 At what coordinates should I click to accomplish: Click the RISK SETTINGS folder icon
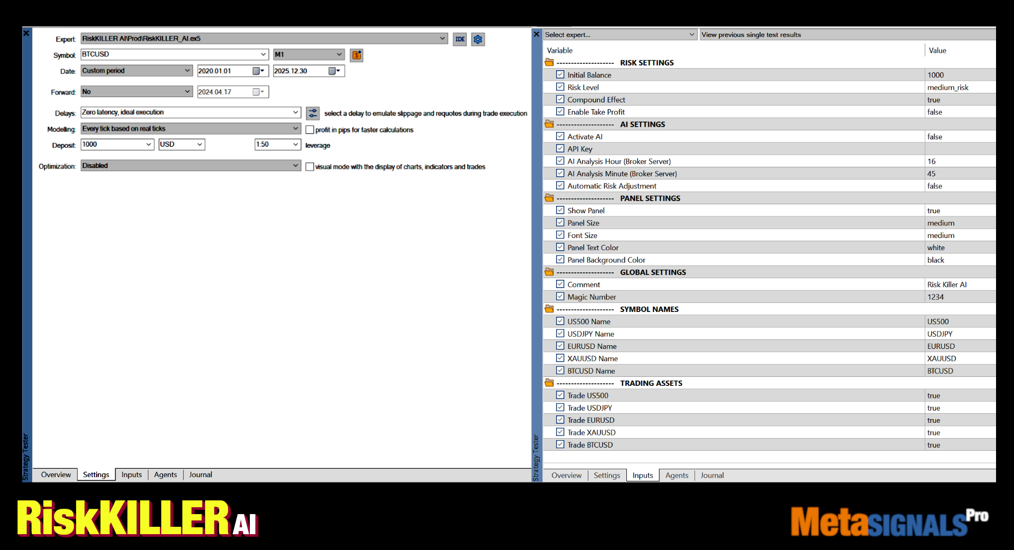pyautogui.click(x=549, y=62)
